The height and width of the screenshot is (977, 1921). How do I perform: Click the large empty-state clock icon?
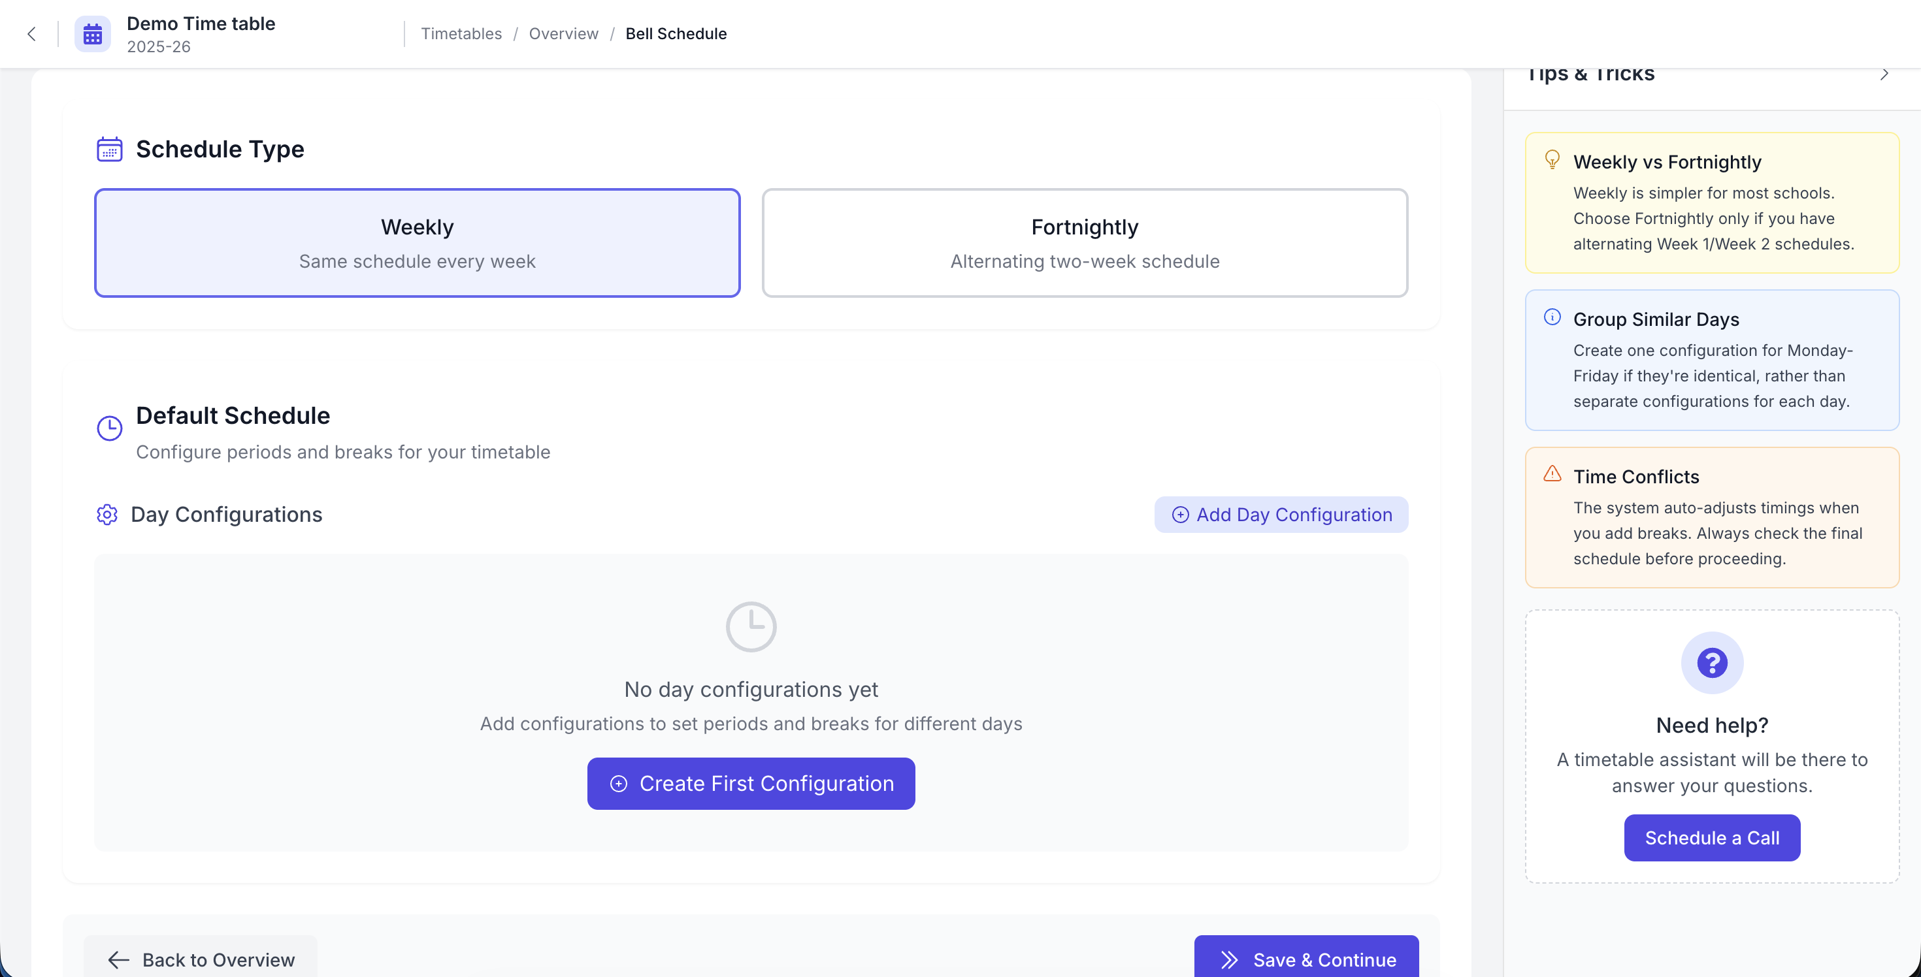pyautogui.click(x=750, y=627)
